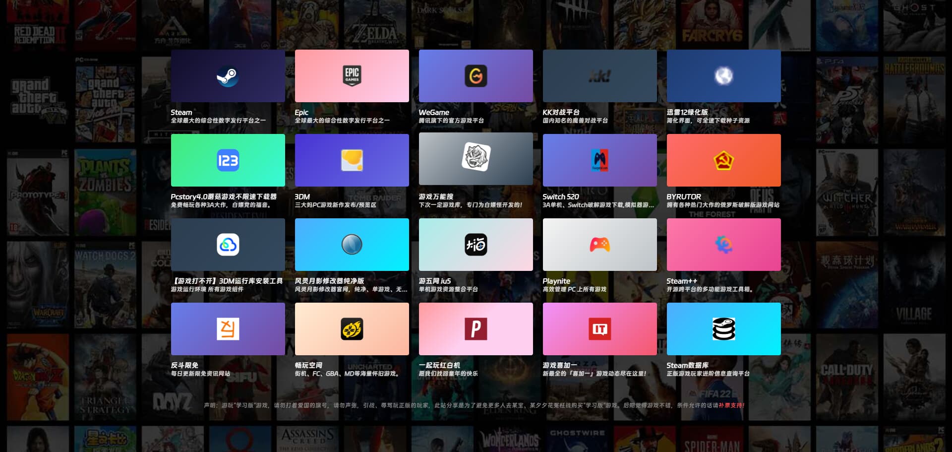
Task: Click description 游戏运行环境 所有游戏组件
Action: coord(207,289)
